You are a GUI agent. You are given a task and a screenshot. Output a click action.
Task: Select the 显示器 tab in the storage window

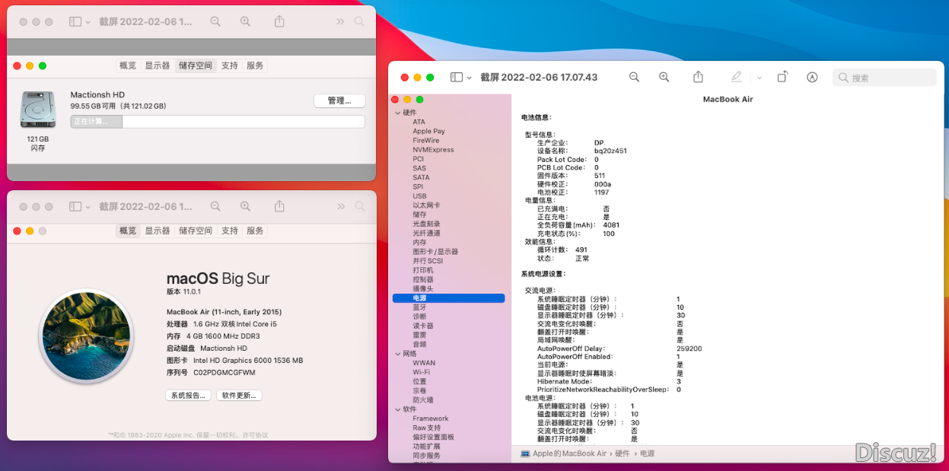(157, 66)
